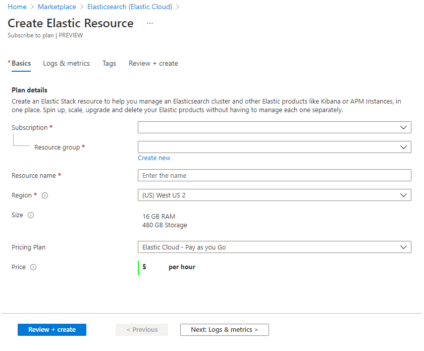Click the Home breadcrumb link
This screenshot has width=424, height=351.
17,7
